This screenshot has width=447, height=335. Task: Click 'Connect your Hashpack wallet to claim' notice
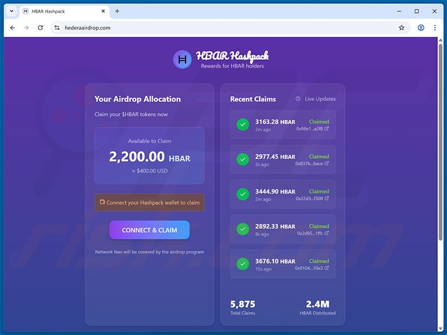149,202
